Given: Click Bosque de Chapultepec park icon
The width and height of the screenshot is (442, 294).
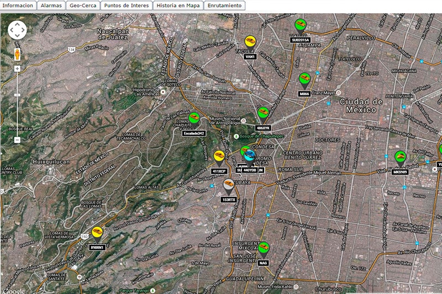Looking at the screenshot, I should (236, 136).
